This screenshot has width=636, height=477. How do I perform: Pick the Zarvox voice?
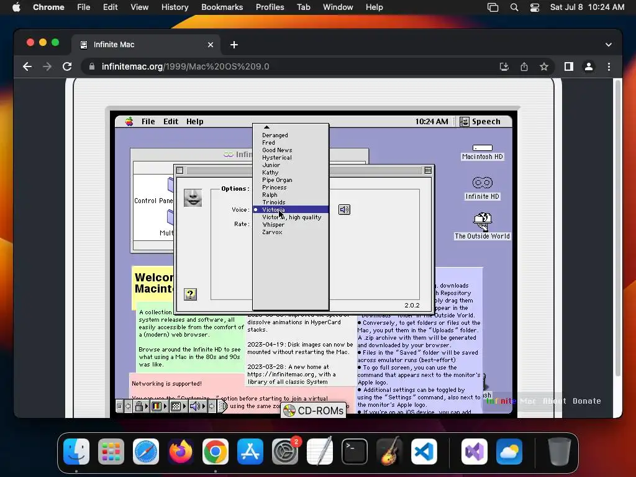coord(291,232)
